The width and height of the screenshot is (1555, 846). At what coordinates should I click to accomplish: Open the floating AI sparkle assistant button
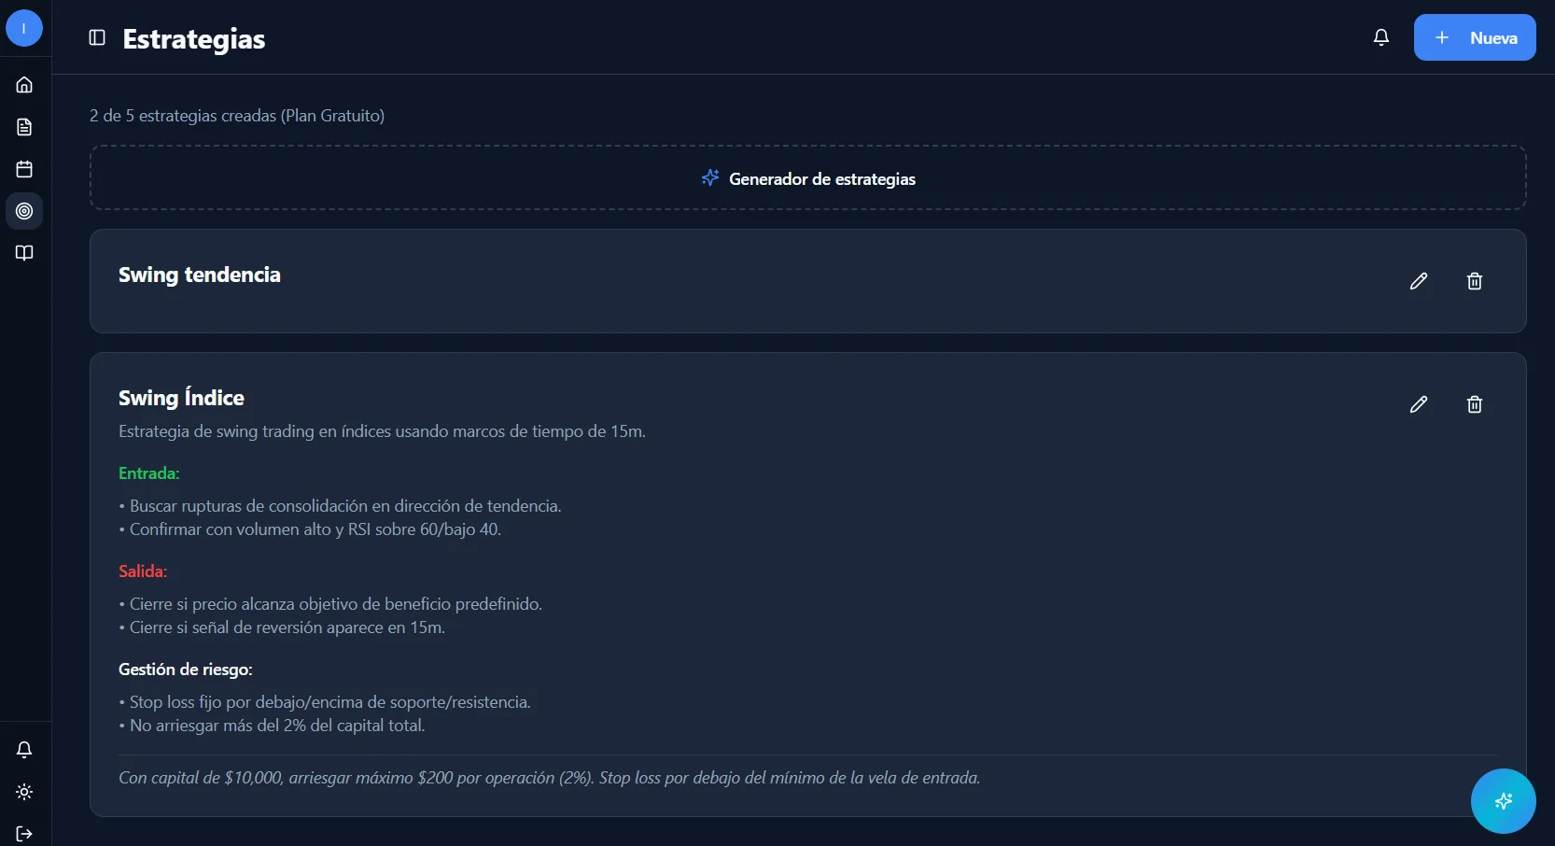[x=1503, y=801]
